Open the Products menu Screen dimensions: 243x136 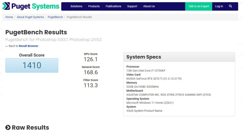click(94, 6)
